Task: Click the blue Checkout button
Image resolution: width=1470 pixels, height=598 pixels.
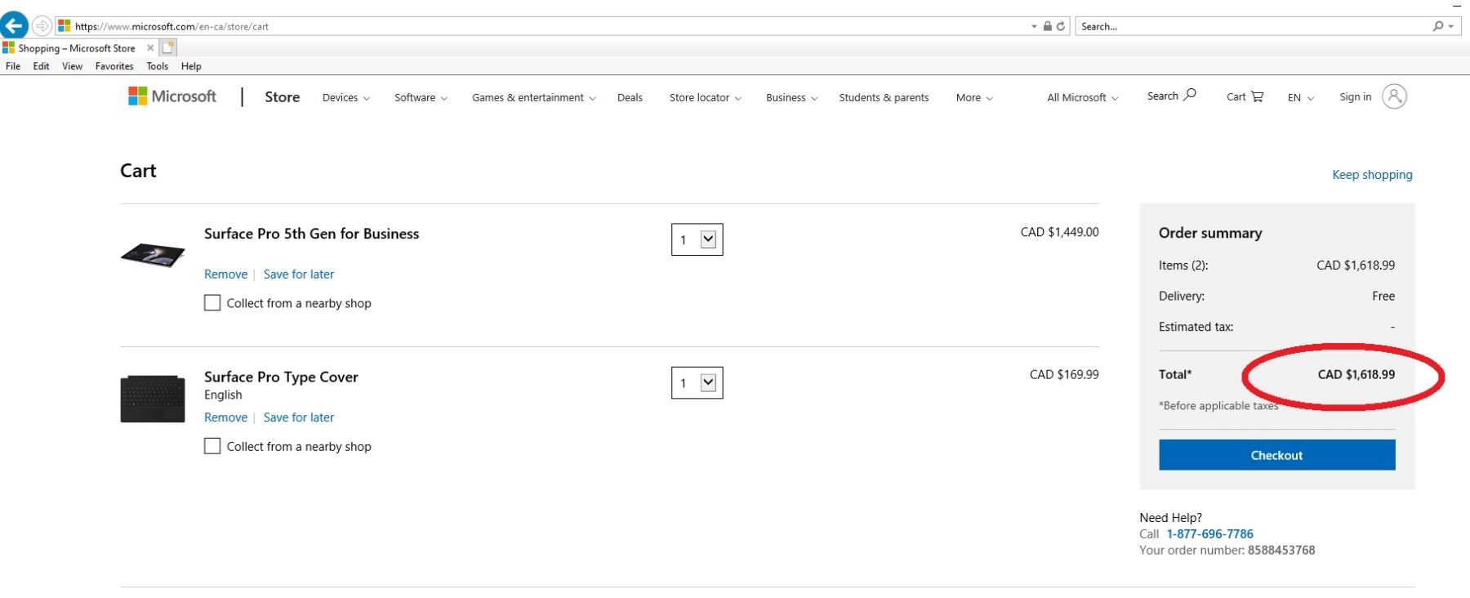Action: pos(1276,455)
